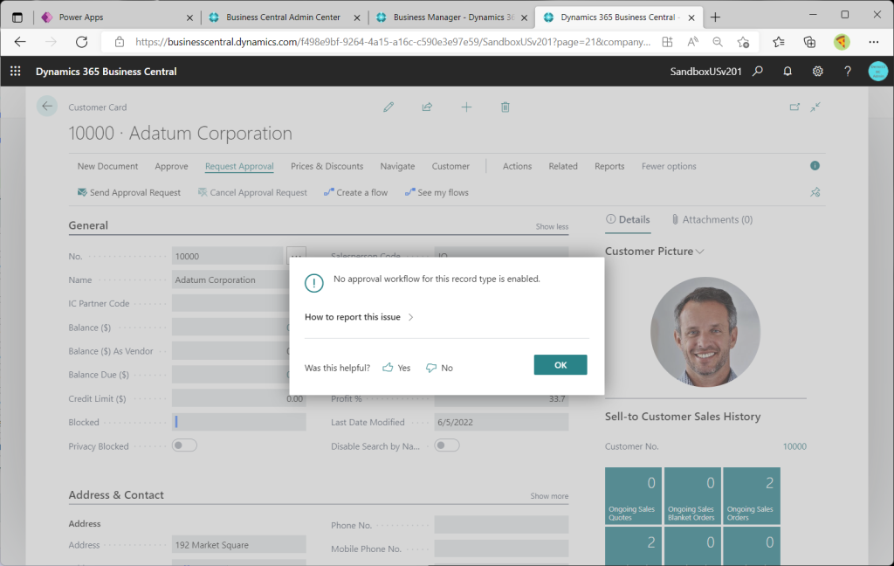Click the Fewer options link
This screenshot has height=566, width=894.
[669, 166]
